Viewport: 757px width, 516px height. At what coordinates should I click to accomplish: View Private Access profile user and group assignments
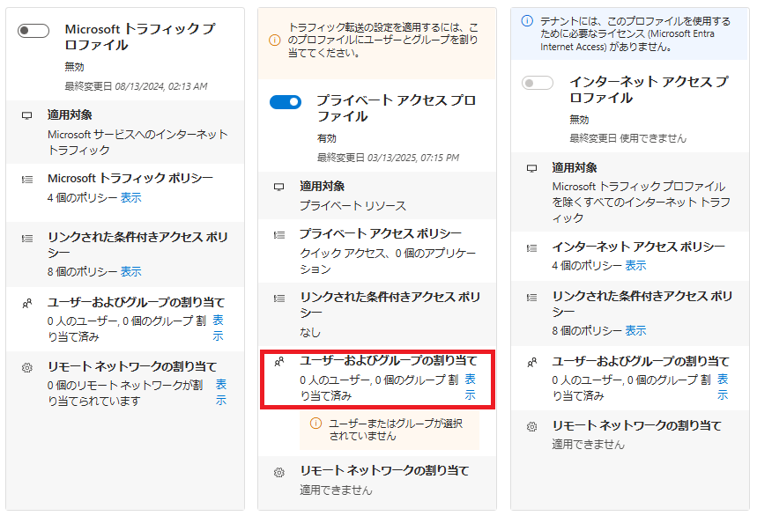[471, 387]
